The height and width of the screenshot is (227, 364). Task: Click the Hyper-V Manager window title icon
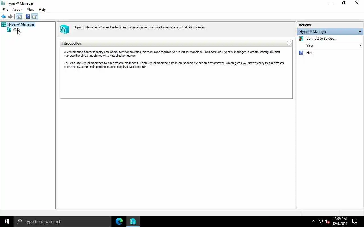[x=3, y=3]
